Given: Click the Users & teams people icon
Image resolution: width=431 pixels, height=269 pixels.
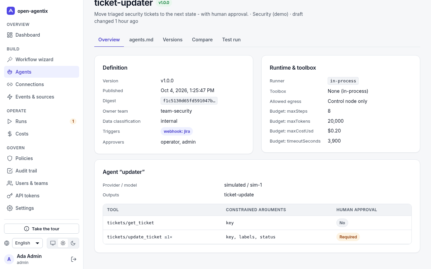Looking at the screenshot, I should (x=10, y=183).
